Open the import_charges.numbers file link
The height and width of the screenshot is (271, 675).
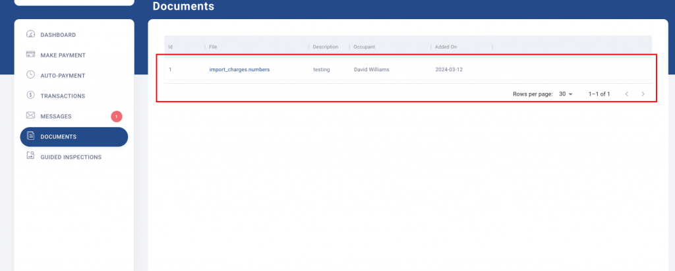point(239,69)
